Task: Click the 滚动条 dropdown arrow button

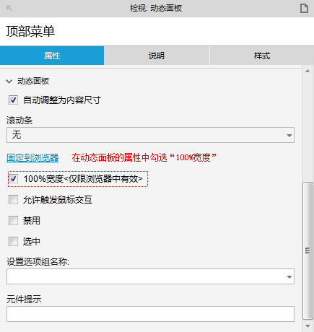Action: pos(289,136)
